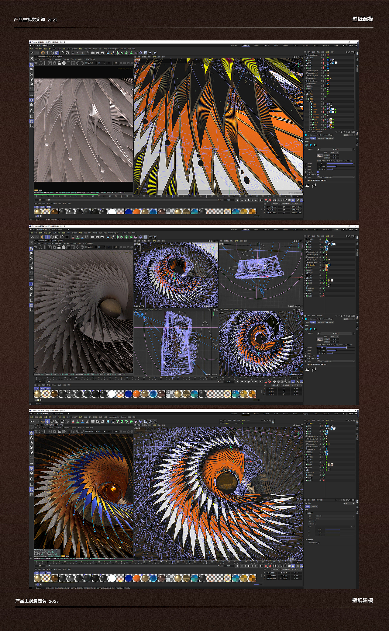Toggle Z axis lock in top Cinema 4D toolbar
Screen dimensions: 389x631
pyautogui.click(x=82, y=53)
